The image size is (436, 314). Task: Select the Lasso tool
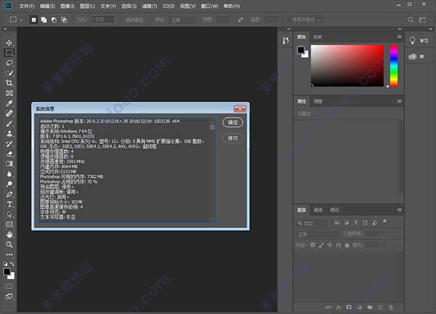[x=9, y=63]
